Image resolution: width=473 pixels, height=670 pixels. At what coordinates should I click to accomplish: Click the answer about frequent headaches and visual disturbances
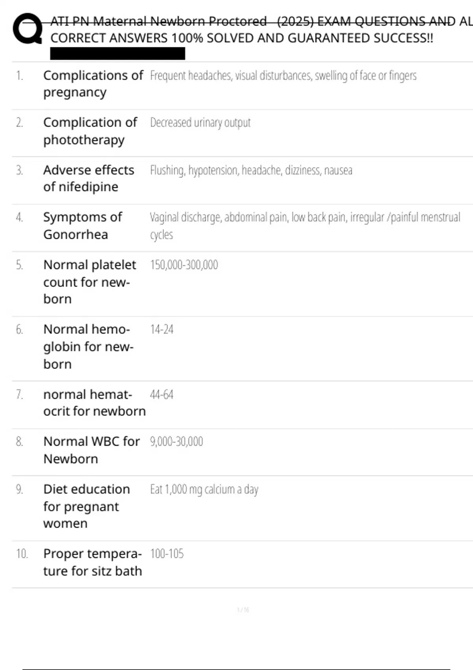pyautogui.click(x=283, y=75)
